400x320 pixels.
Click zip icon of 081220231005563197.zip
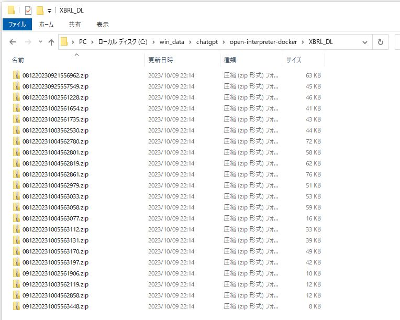[16, 261]
